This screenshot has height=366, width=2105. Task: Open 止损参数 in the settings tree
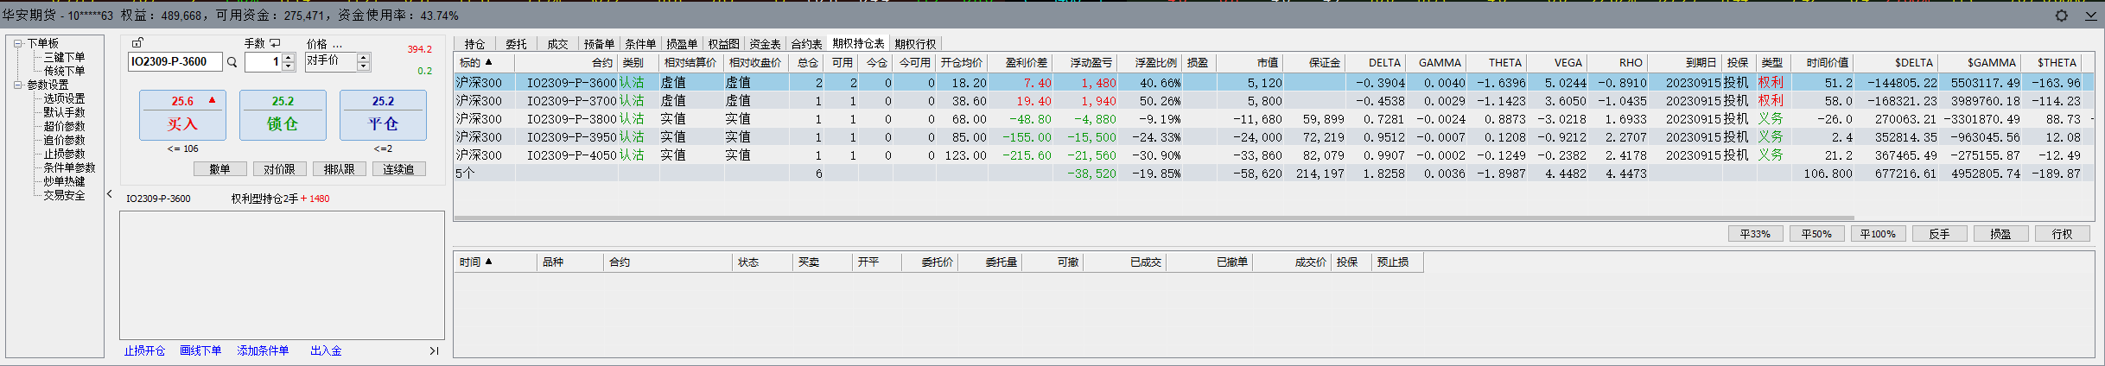point(65,154)
